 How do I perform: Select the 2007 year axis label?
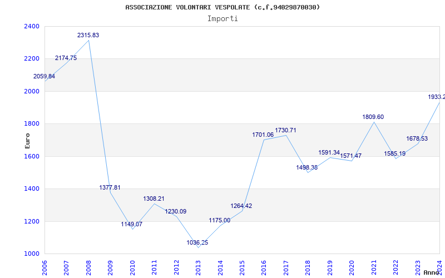point(66,268)
